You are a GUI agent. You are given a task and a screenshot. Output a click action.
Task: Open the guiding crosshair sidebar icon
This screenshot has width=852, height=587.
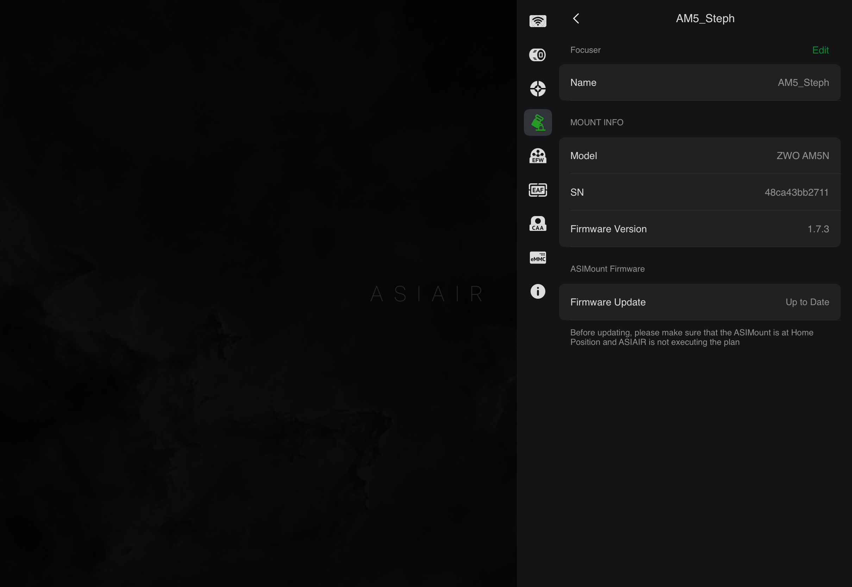[538, 89]
